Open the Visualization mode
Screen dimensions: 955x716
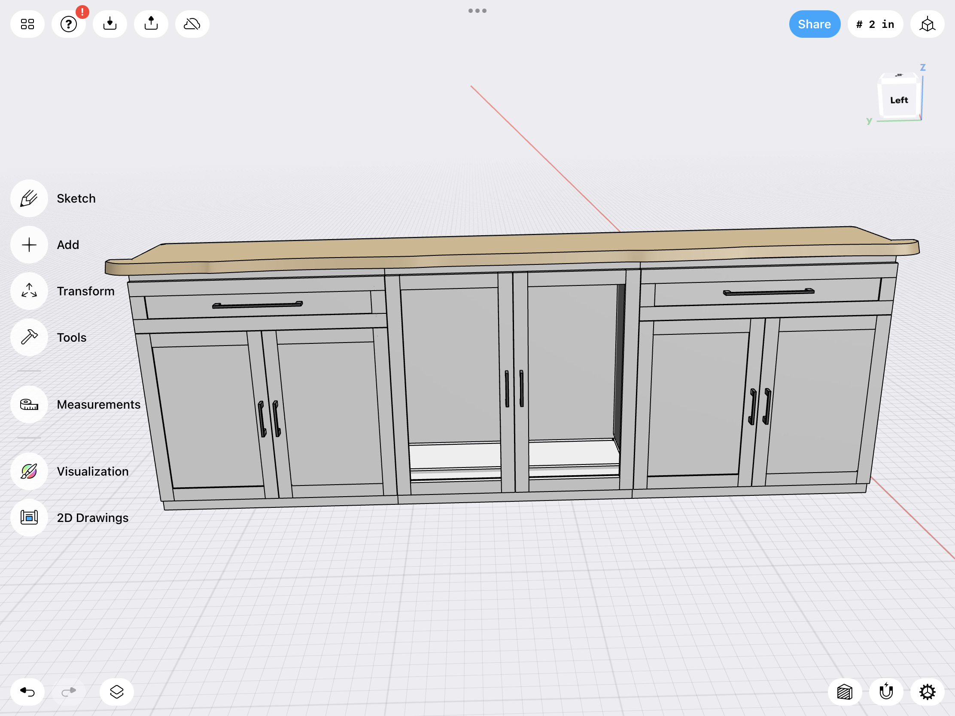(29, 471)
